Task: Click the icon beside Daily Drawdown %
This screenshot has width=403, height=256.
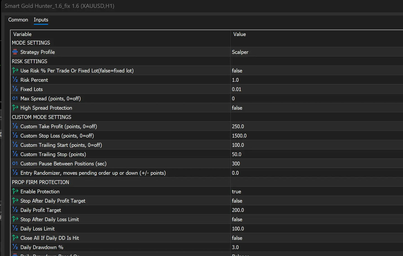Action: pos(15,247)
